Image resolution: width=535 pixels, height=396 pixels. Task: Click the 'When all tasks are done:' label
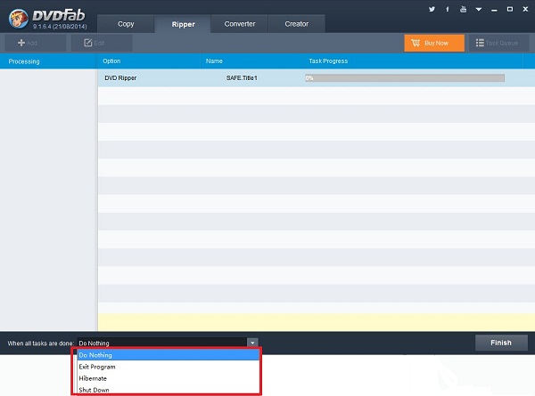[41, 343]
